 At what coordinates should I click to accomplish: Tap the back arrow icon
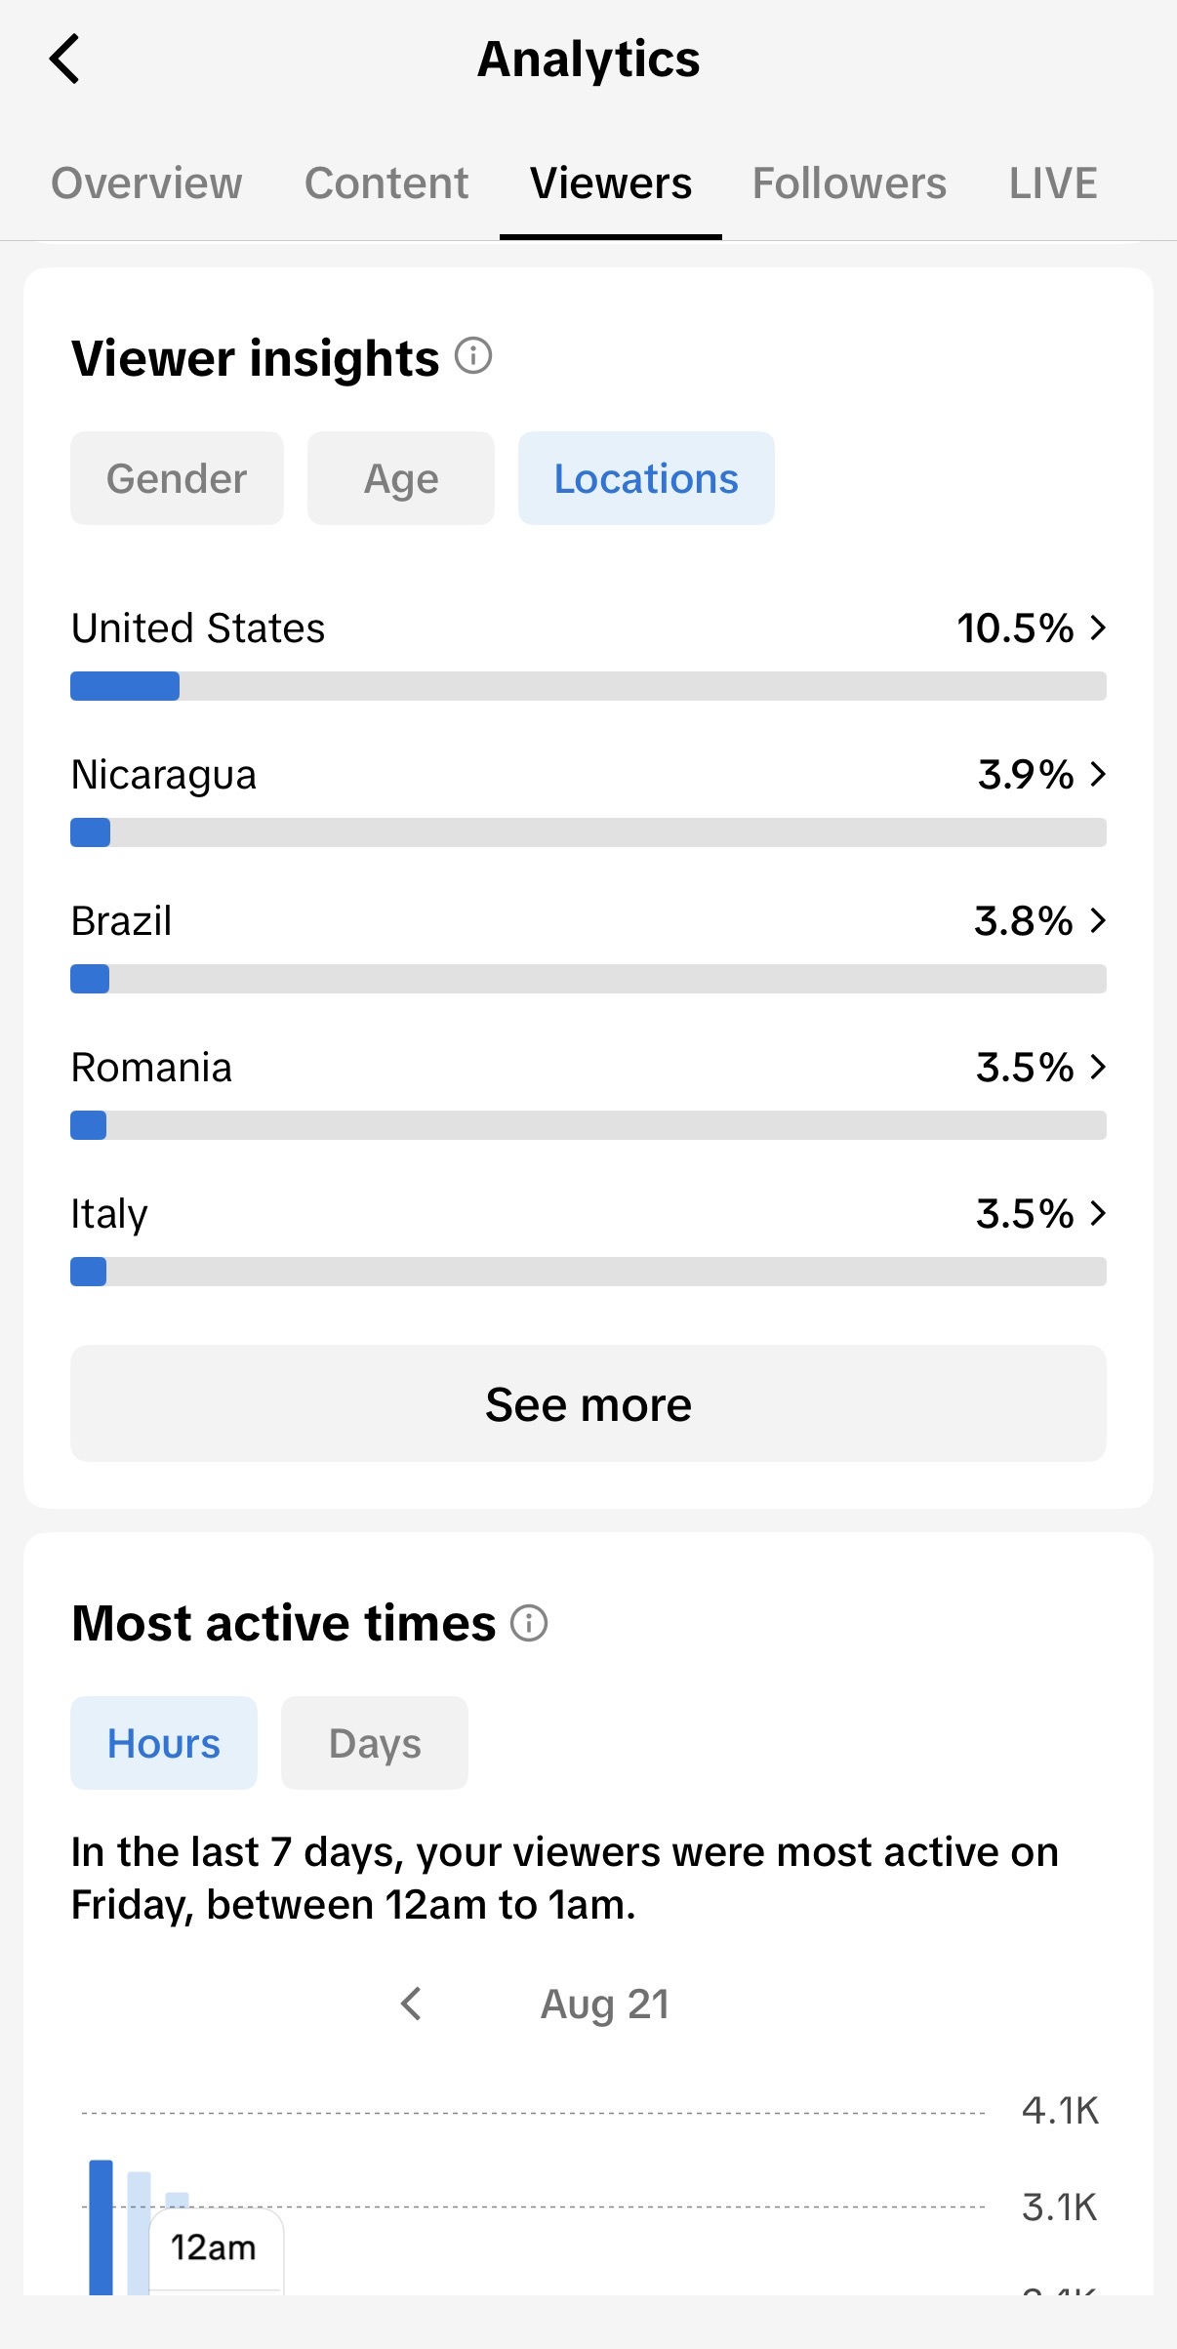pyautogui.click(x=64, y=60)
